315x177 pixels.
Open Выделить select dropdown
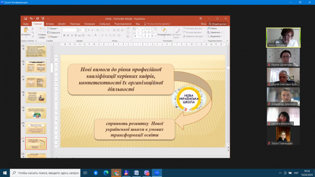pyautogui.click(x=215, y=36)
